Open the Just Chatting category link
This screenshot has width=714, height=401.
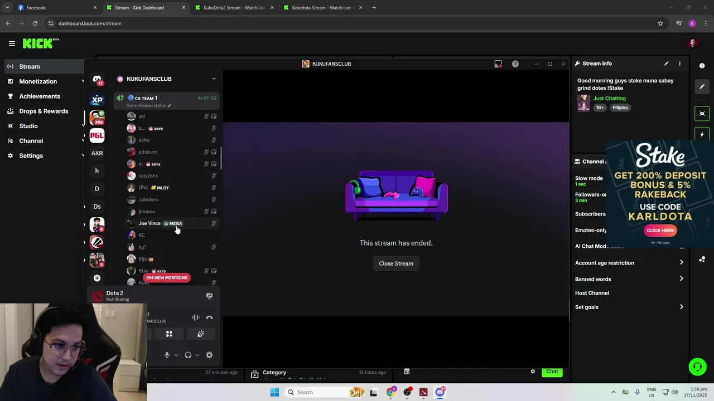tap(609, 99)
